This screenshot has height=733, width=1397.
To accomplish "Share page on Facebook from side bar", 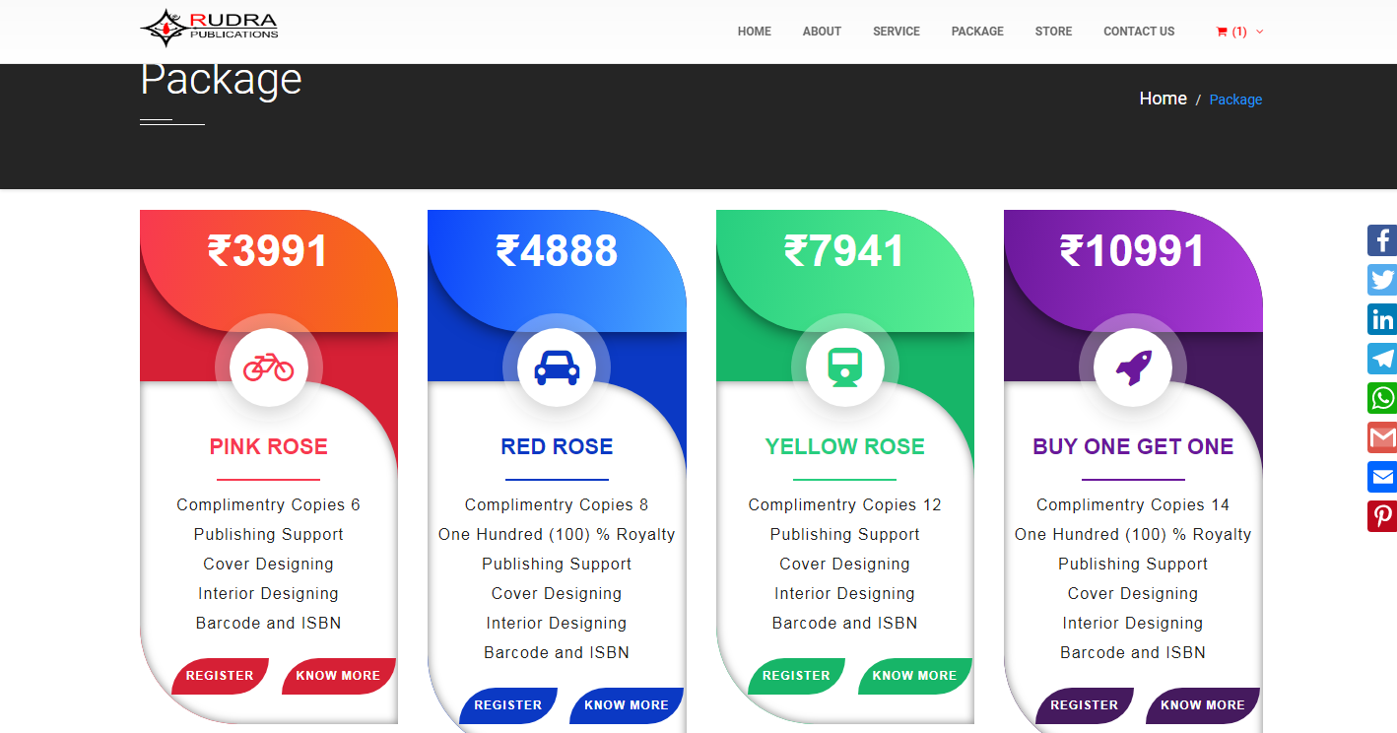I will click(1382, 240).
